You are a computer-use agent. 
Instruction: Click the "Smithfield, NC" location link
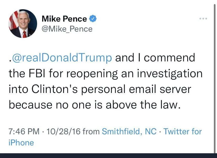click(129, 131)
